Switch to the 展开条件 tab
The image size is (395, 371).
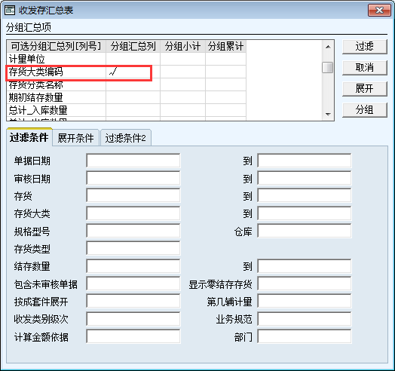(x=75, y=138)
